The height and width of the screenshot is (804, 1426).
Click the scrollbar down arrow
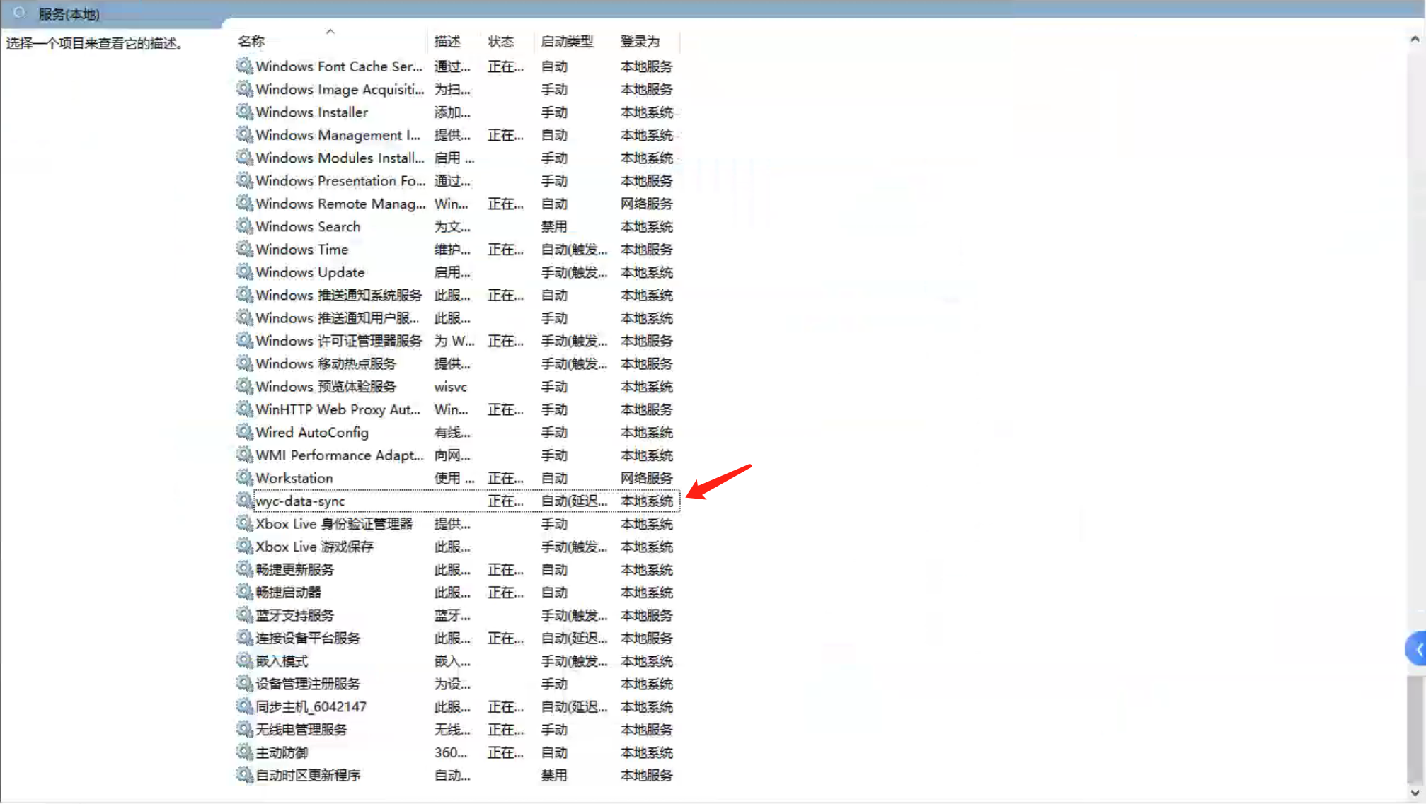coord(1415,793)
